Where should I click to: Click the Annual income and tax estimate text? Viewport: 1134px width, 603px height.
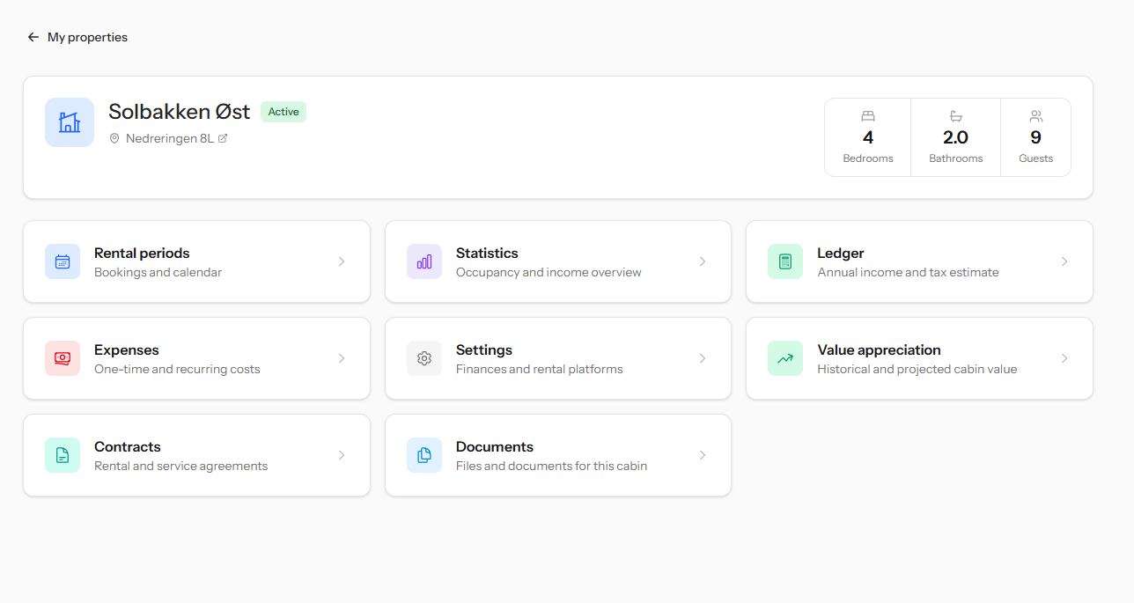point(909,272)
